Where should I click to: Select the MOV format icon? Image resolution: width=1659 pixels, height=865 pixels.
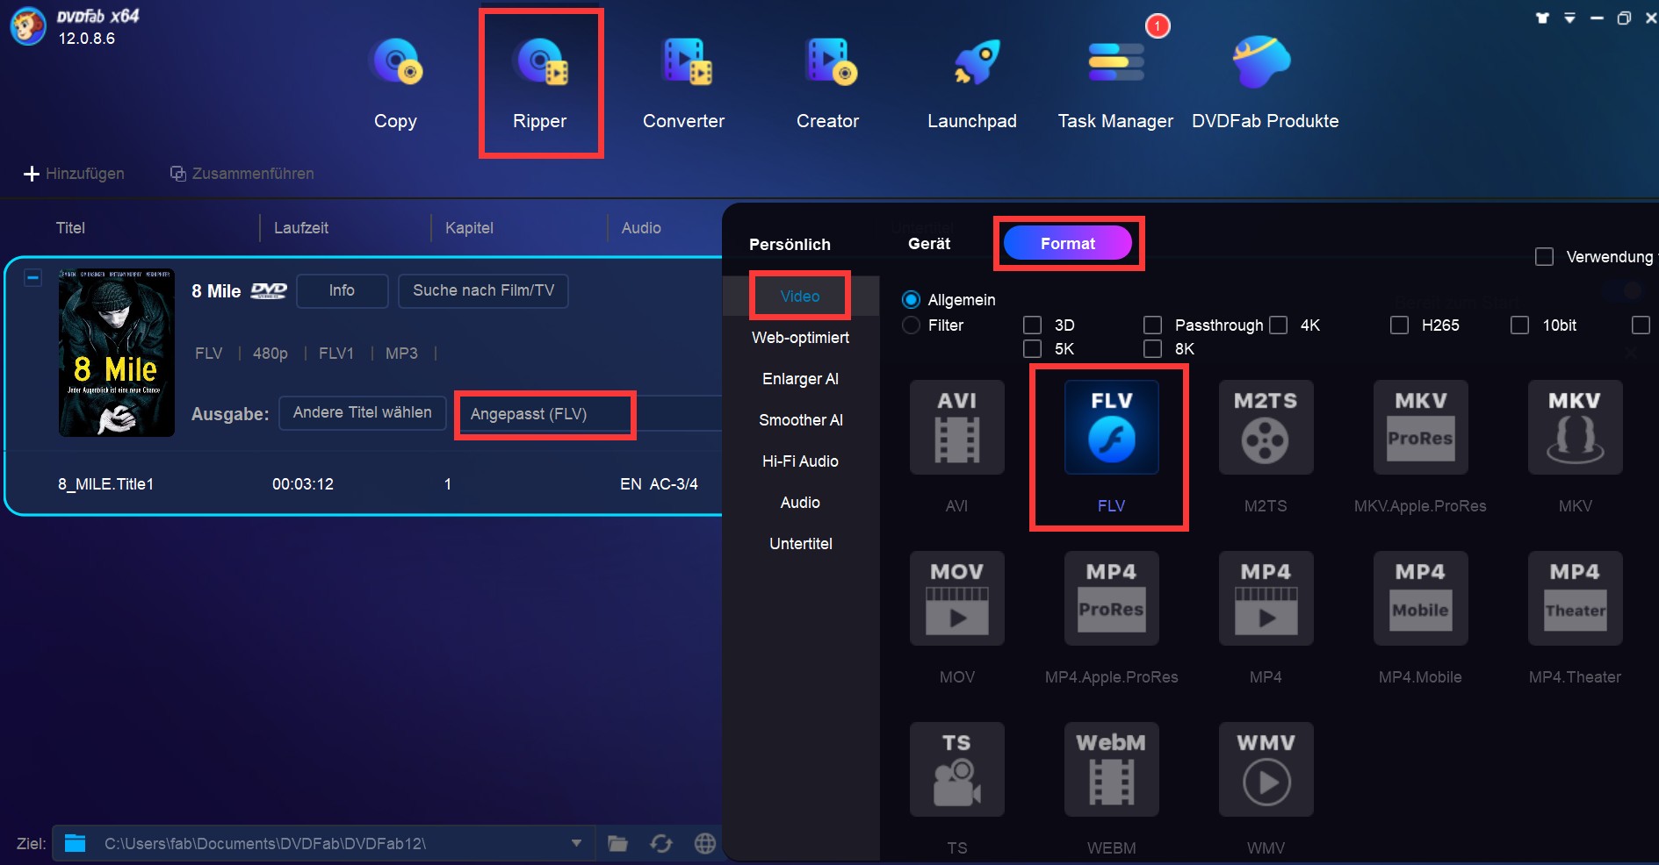pyautogui.click(x=957, y=598)
